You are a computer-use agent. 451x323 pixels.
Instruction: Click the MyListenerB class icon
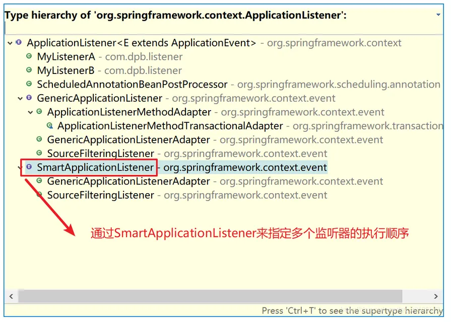tap(29, 70)
